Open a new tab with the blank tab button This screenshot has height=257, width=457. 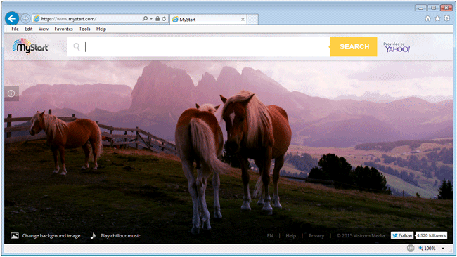(x=252, y=20)
